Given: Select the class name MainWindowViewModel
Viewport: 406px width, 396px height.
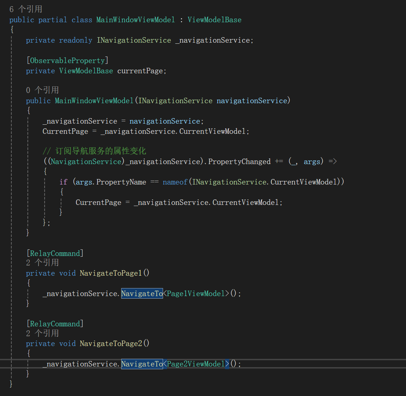Looking at the screenshot, I should click(x=136, y=20).
